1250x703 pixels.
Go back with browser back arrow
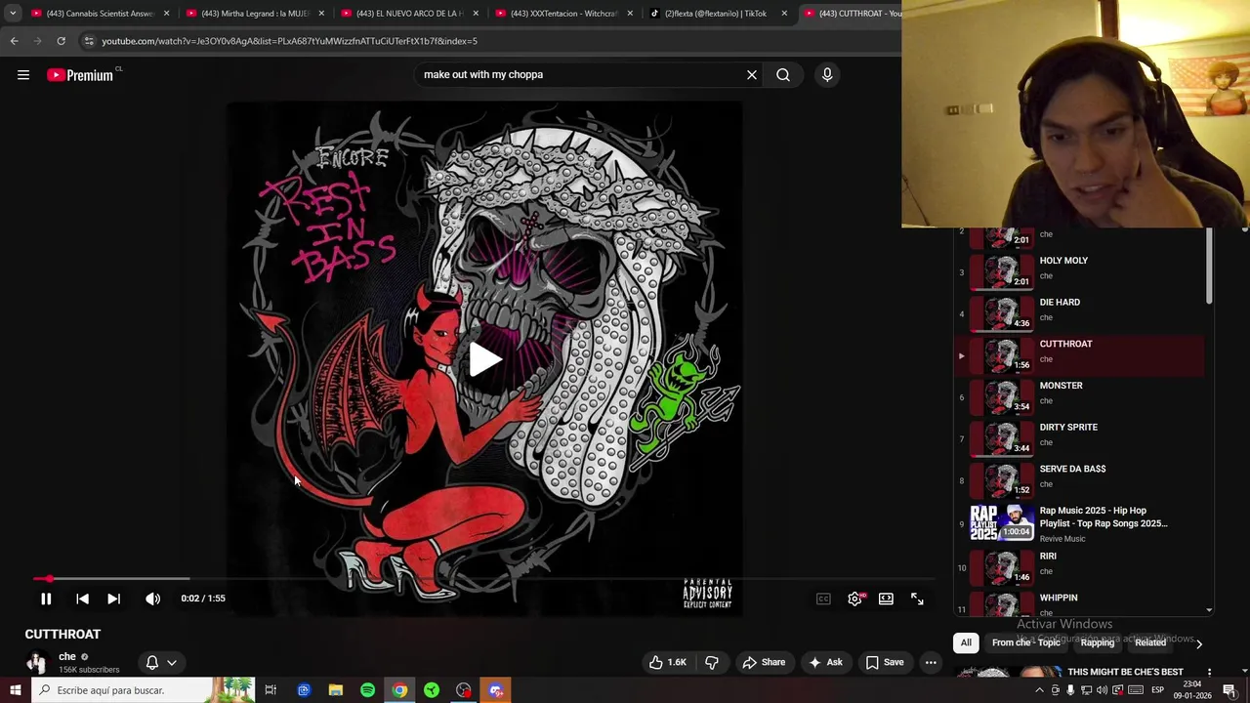[x=14, y=41]
